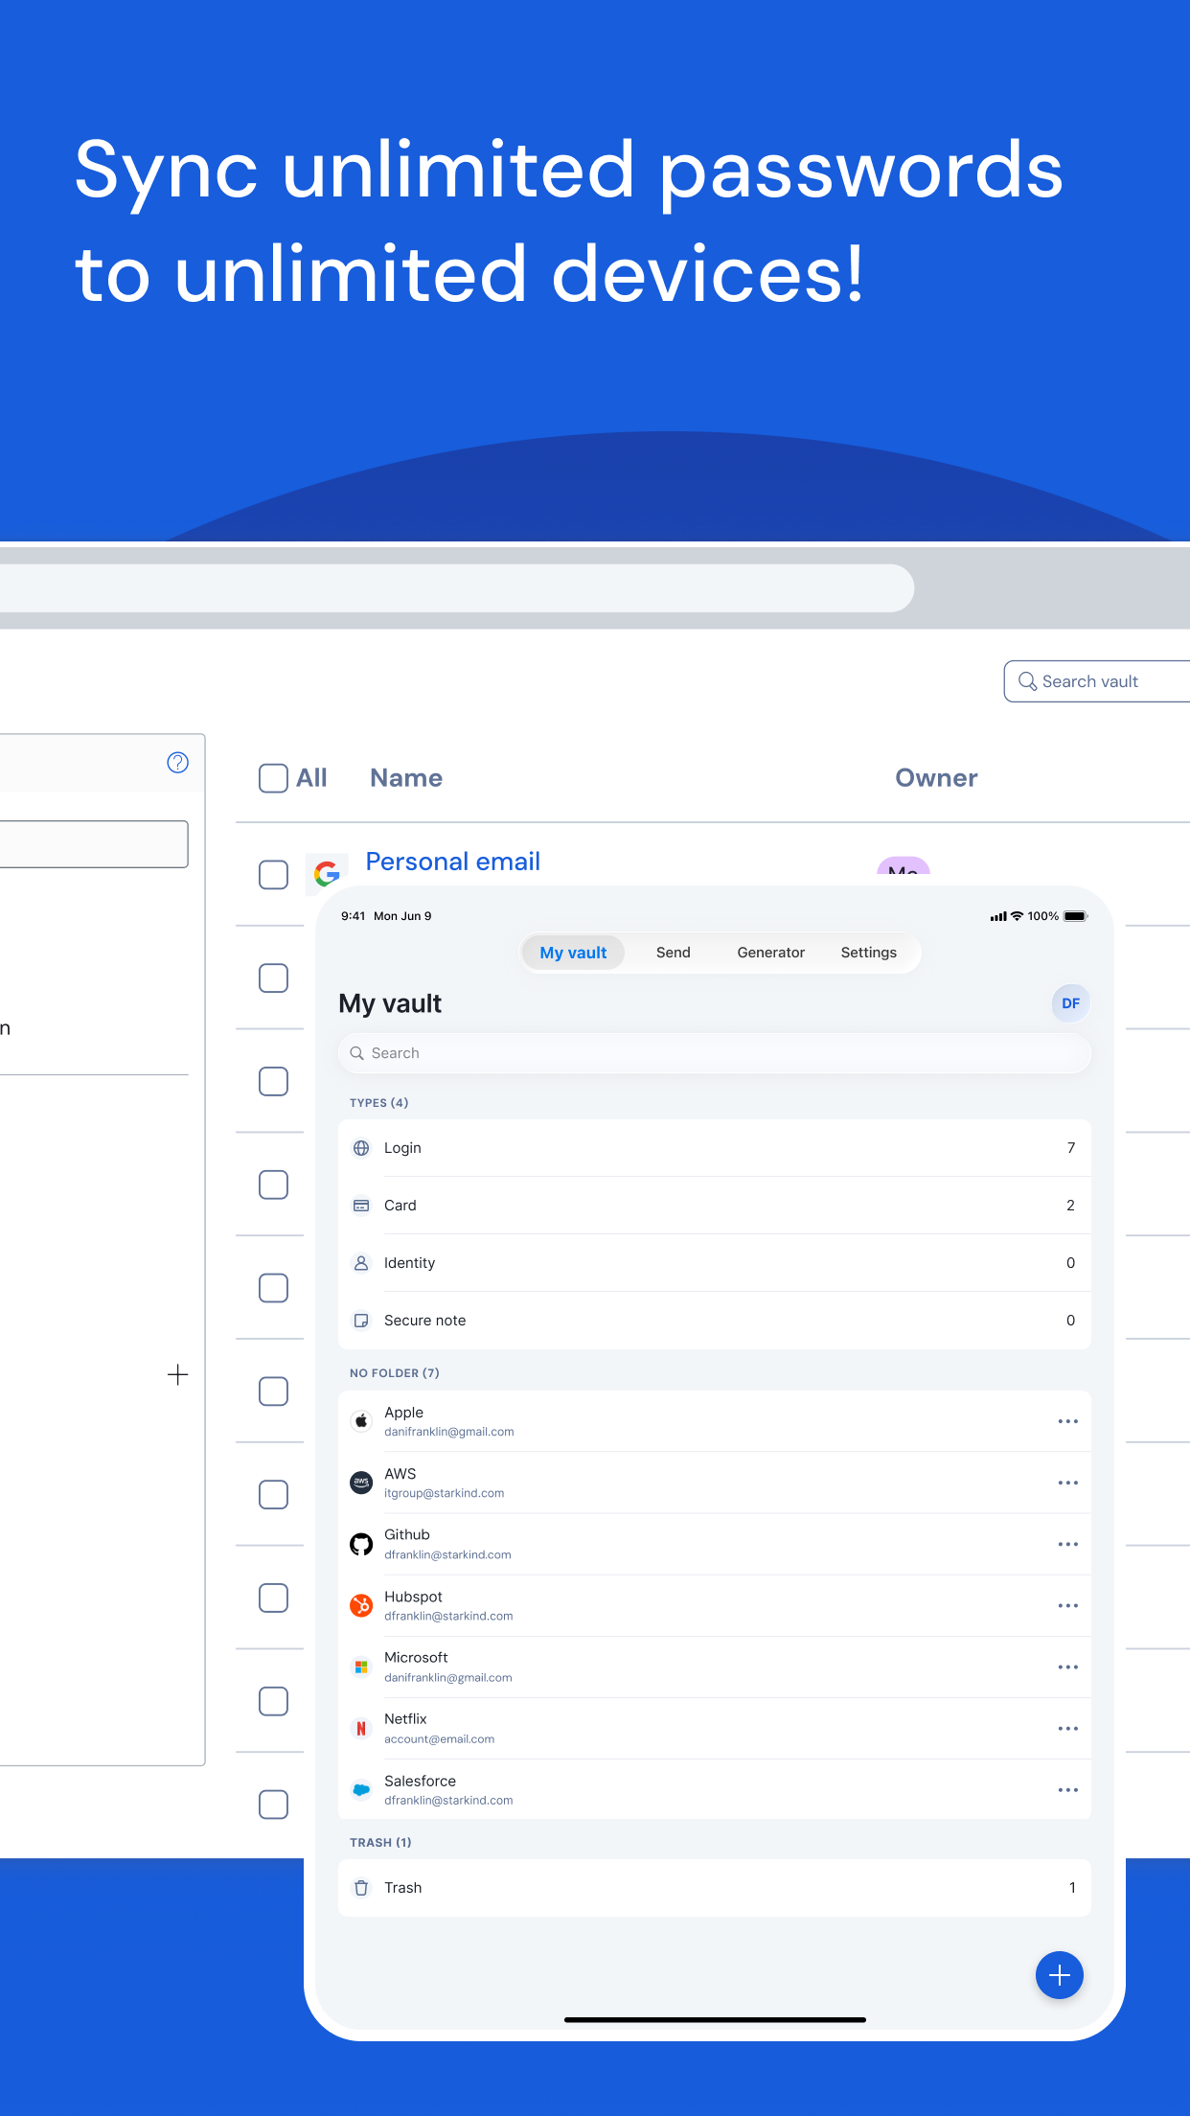Open options menu for Microsoft entry
This screenshot has width=1190, height=2116.
point(1068,1667)
